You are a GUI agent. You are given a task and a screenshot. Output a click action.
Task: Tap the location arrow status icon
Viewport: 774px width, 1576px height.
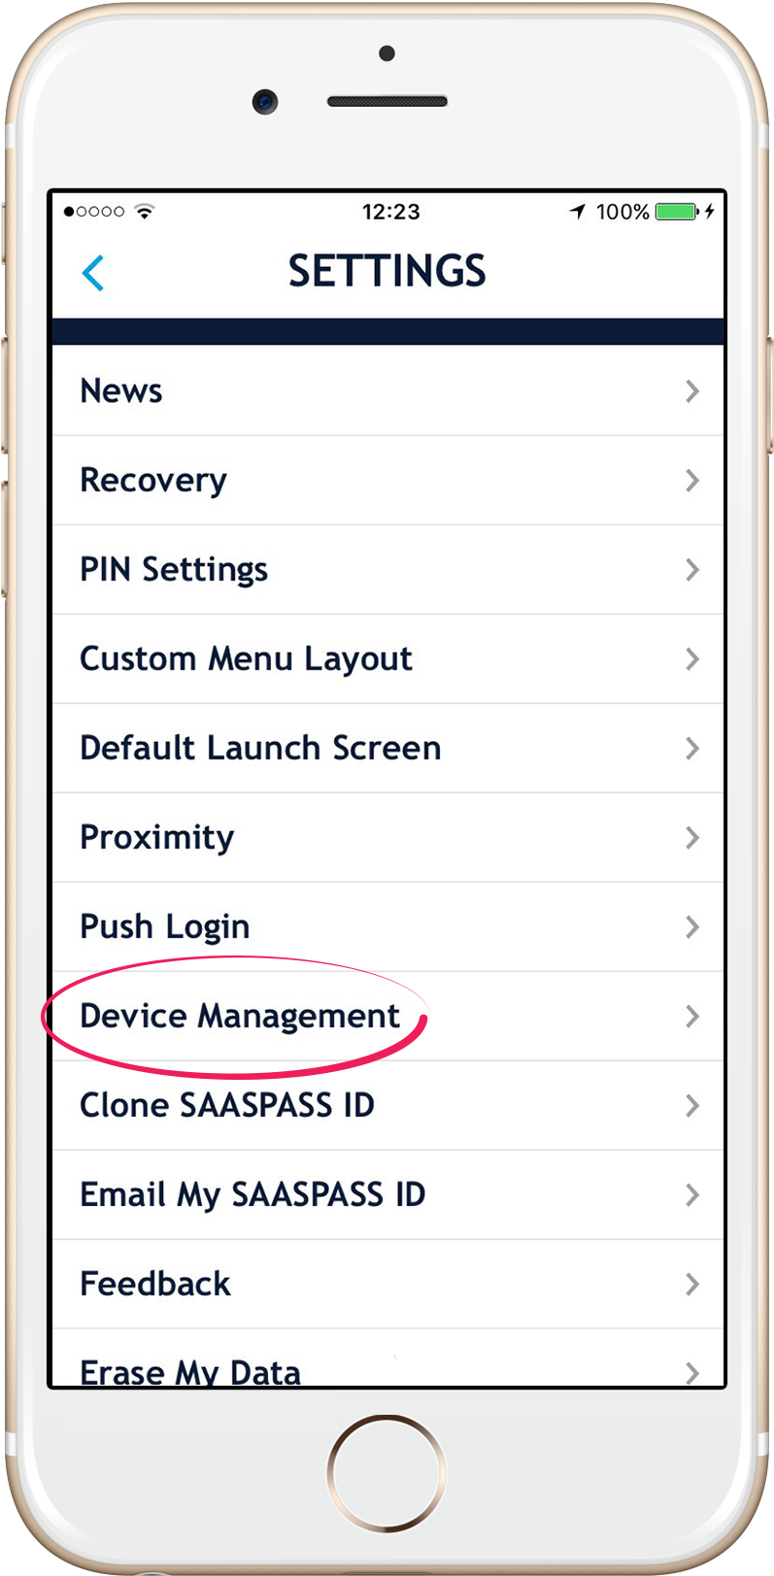pos(578,212)
